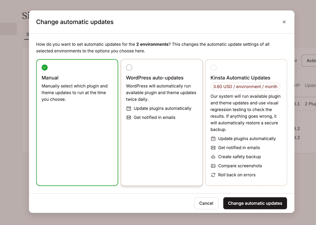The height and width of the screenshot is (225, 316).
Task: Click the calendar icon beside Update plugins automatically
Action: (129, 108)
